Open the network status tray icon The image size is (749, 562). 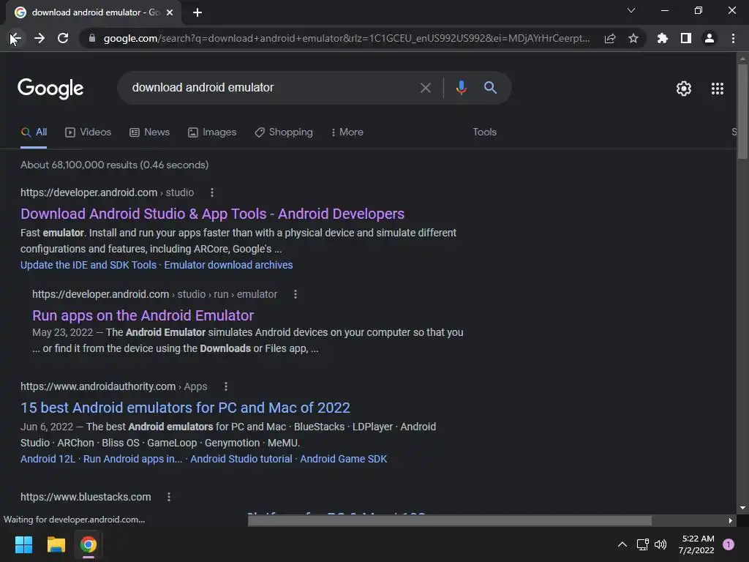(x=642, y=544)
